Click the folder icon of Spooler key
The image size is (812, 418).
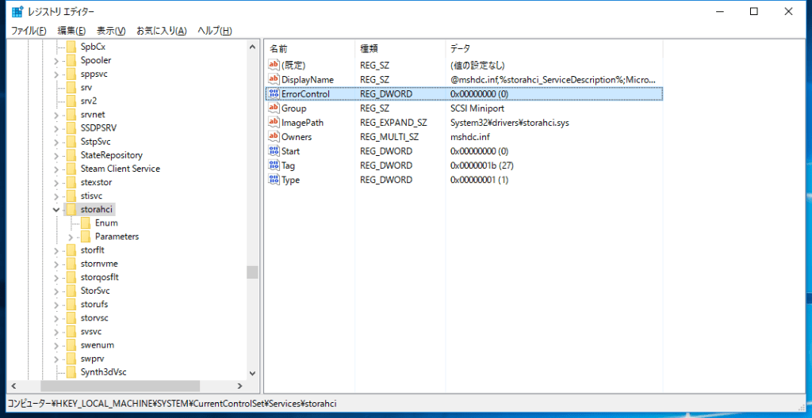(x=71, y=60)
